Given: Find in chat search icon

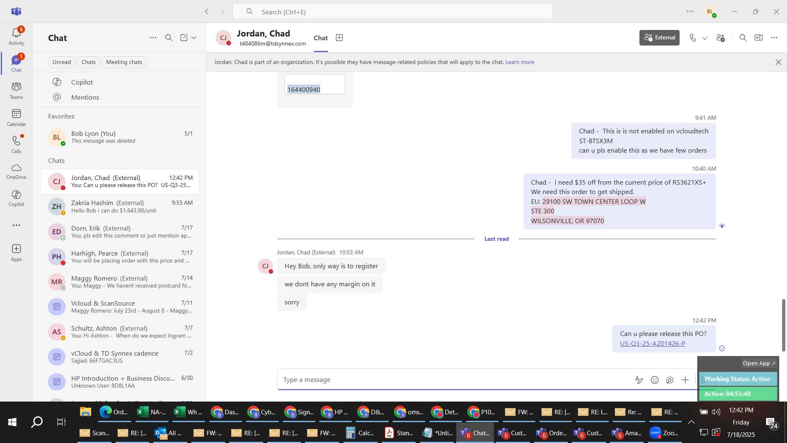Looking at the screenshot, I should coord(743,38).
